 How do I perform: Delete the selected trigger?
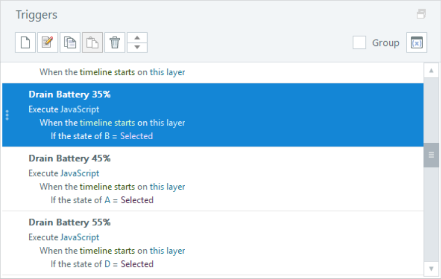coord(115,43)
